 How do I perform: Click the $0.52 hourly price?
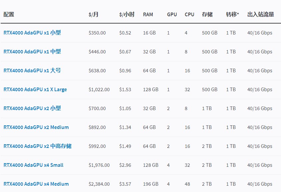pos(125,33)
